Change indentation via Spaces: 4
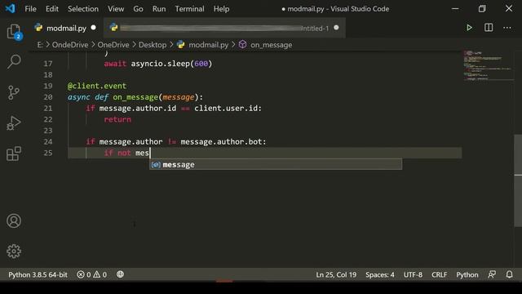This screenshot has height=294, width=522. (380, 274)
